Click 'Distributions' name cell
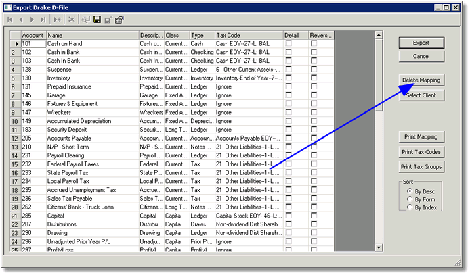 [x=92, y=224]
